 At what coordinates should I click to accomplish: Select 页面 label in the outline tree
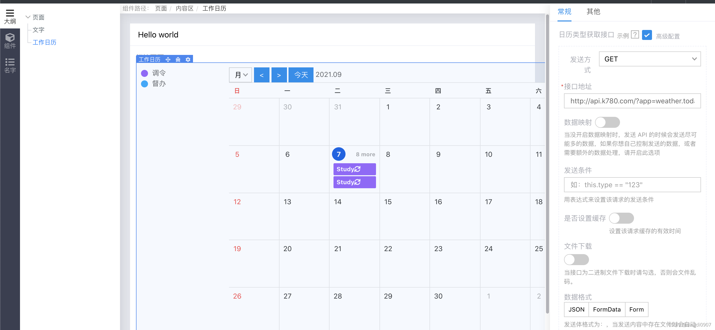tap(38, 17)
